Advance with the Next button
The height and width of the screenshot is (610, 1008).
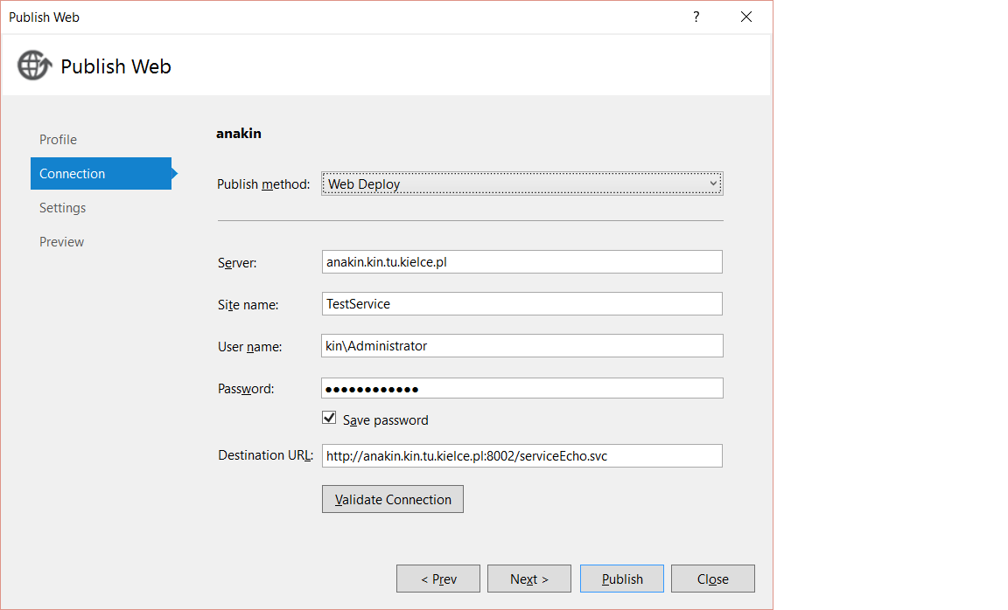point(529,579)
